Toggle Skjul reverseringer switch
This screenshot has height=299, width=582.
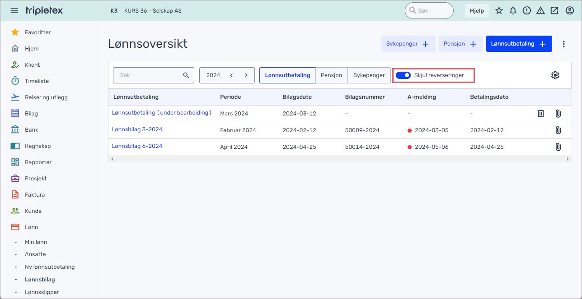[x=403, y=75]
